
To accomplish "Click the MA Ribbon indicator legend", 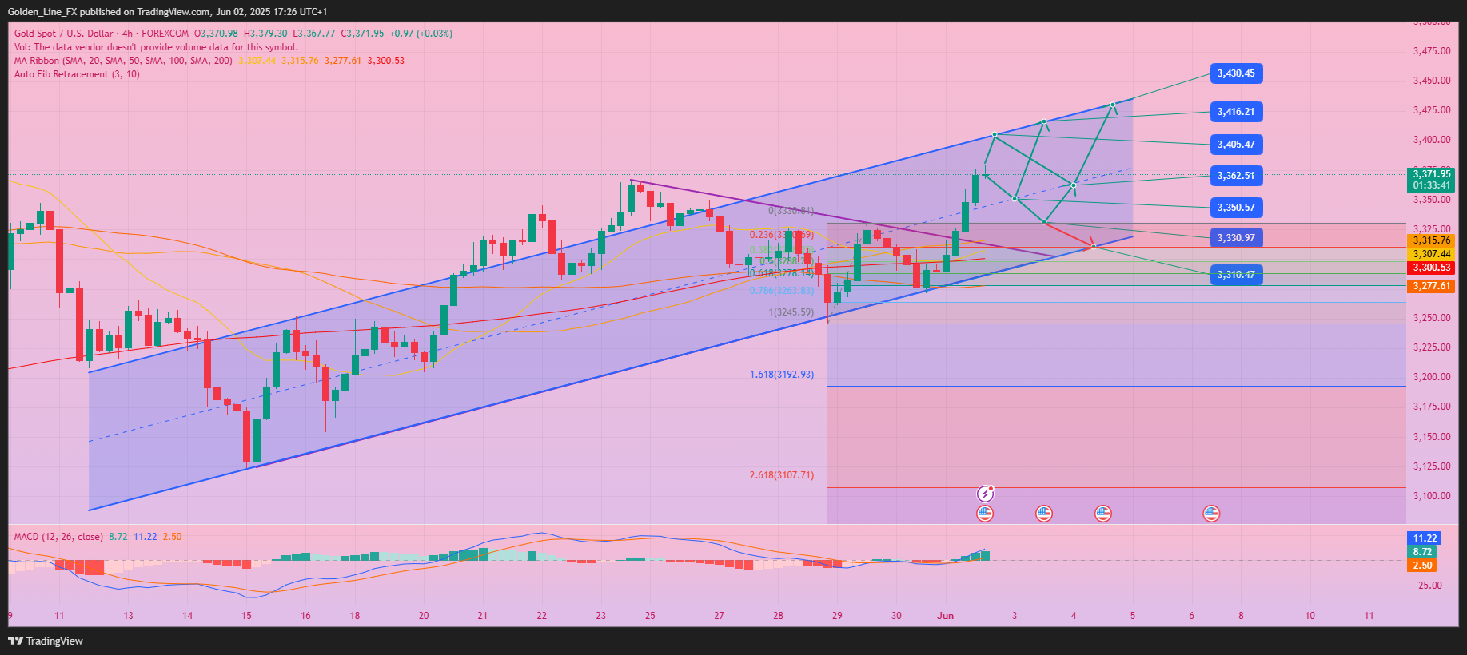I will [x=123, y=61].
